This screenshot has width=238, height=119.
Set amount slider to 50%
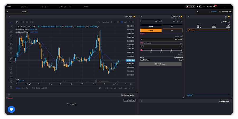[162, 50]
